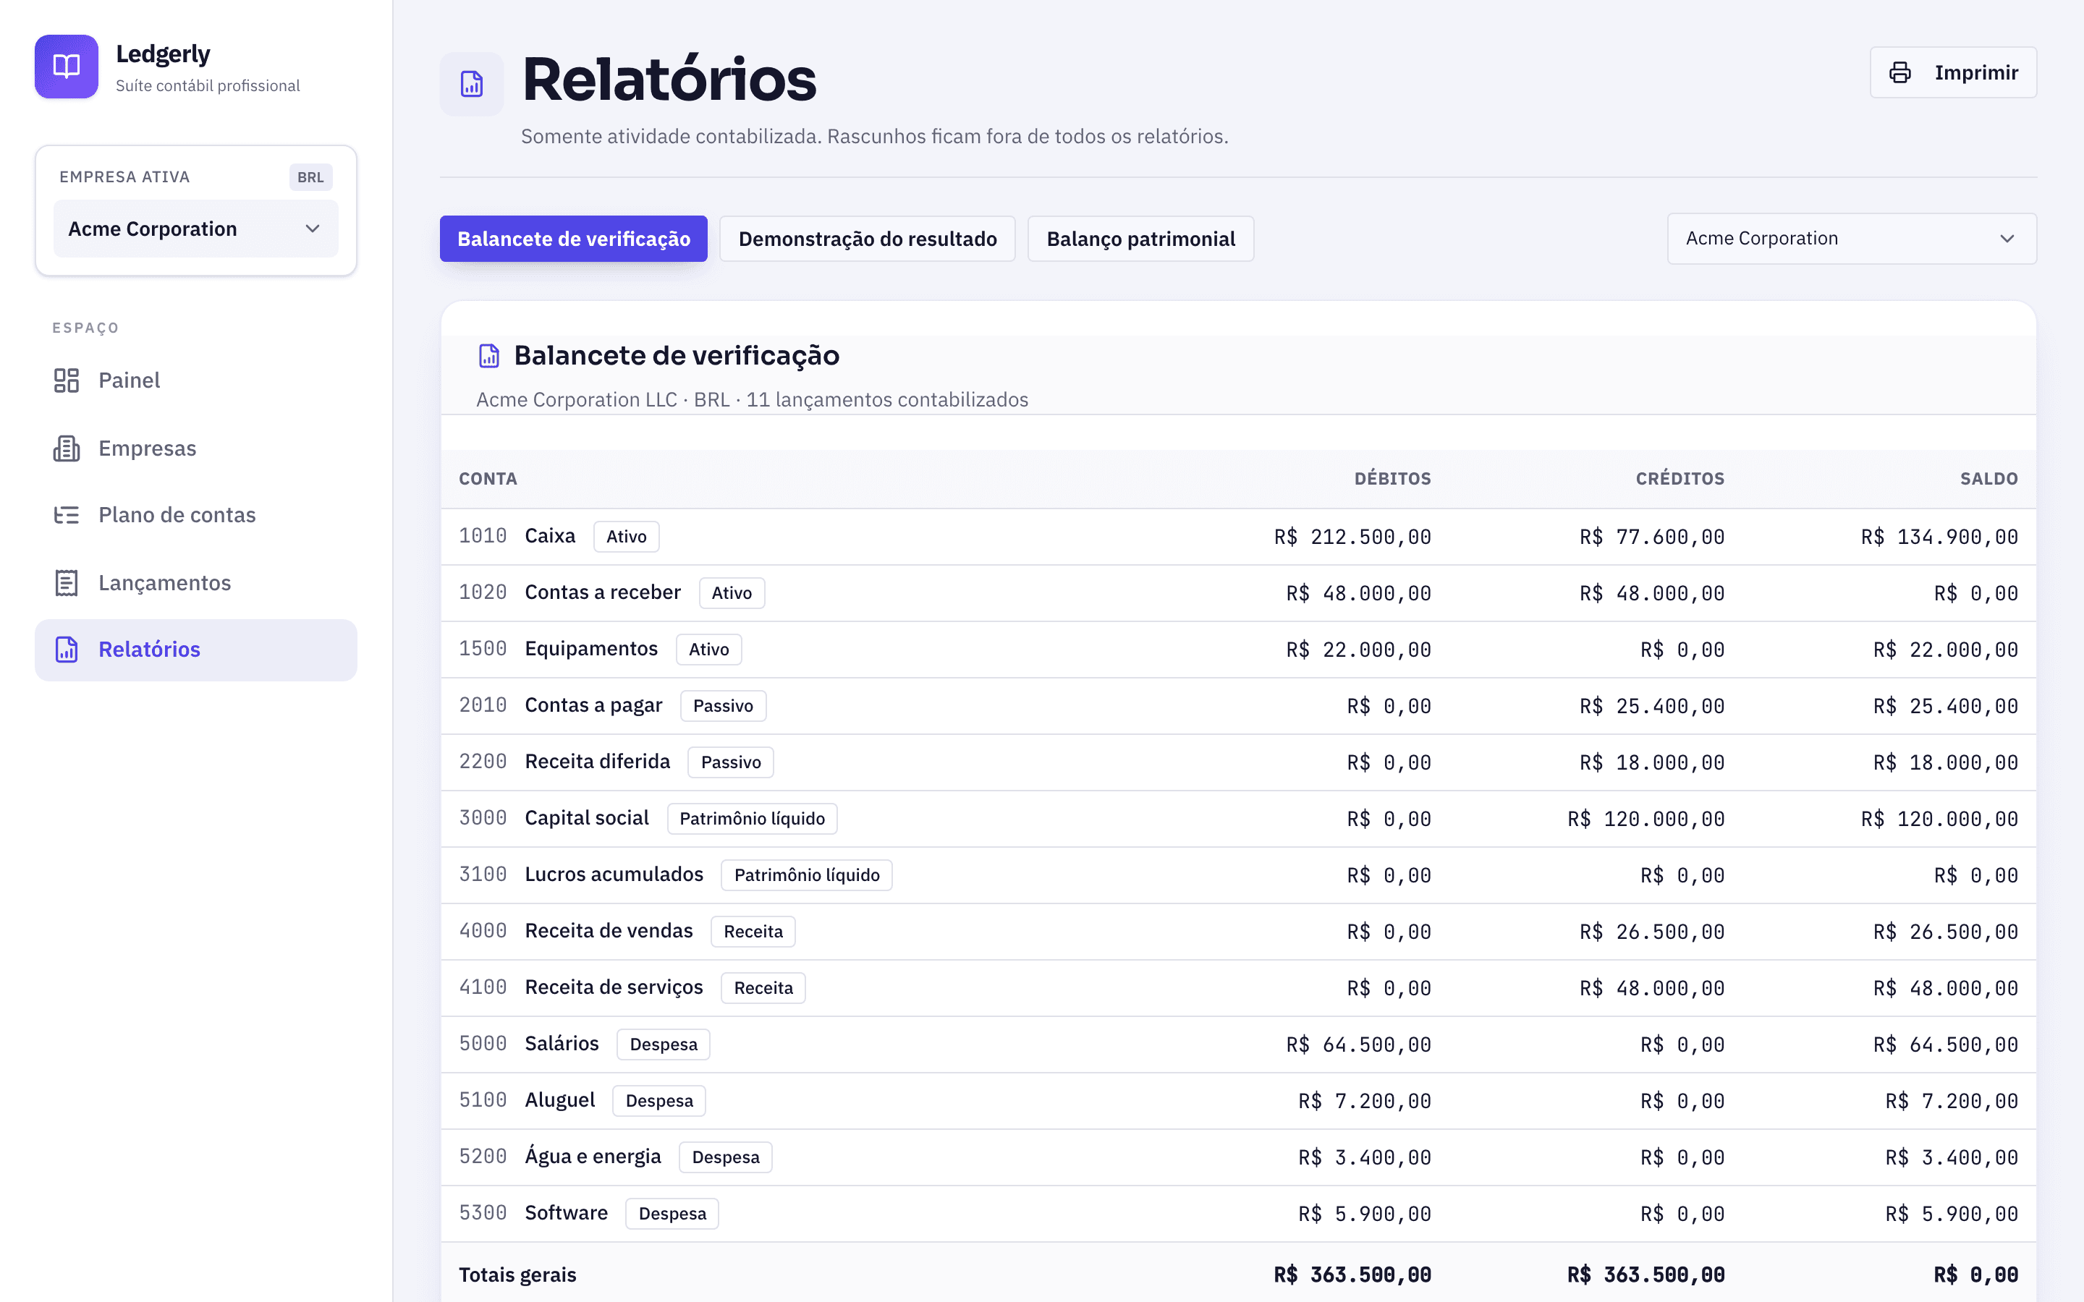This screenshot has height=1302, width=2084.
Task: Click the Plano de contas tree icon
Action: pos(67,515)
